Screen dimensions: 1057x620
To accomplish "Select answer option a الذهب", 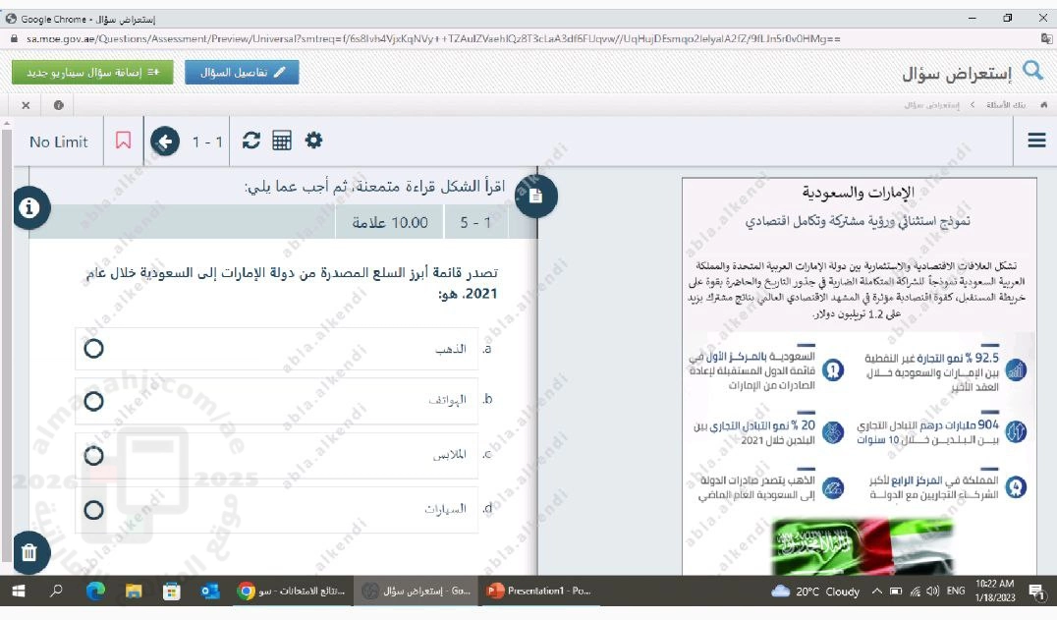I will click(x=94, y=349).
